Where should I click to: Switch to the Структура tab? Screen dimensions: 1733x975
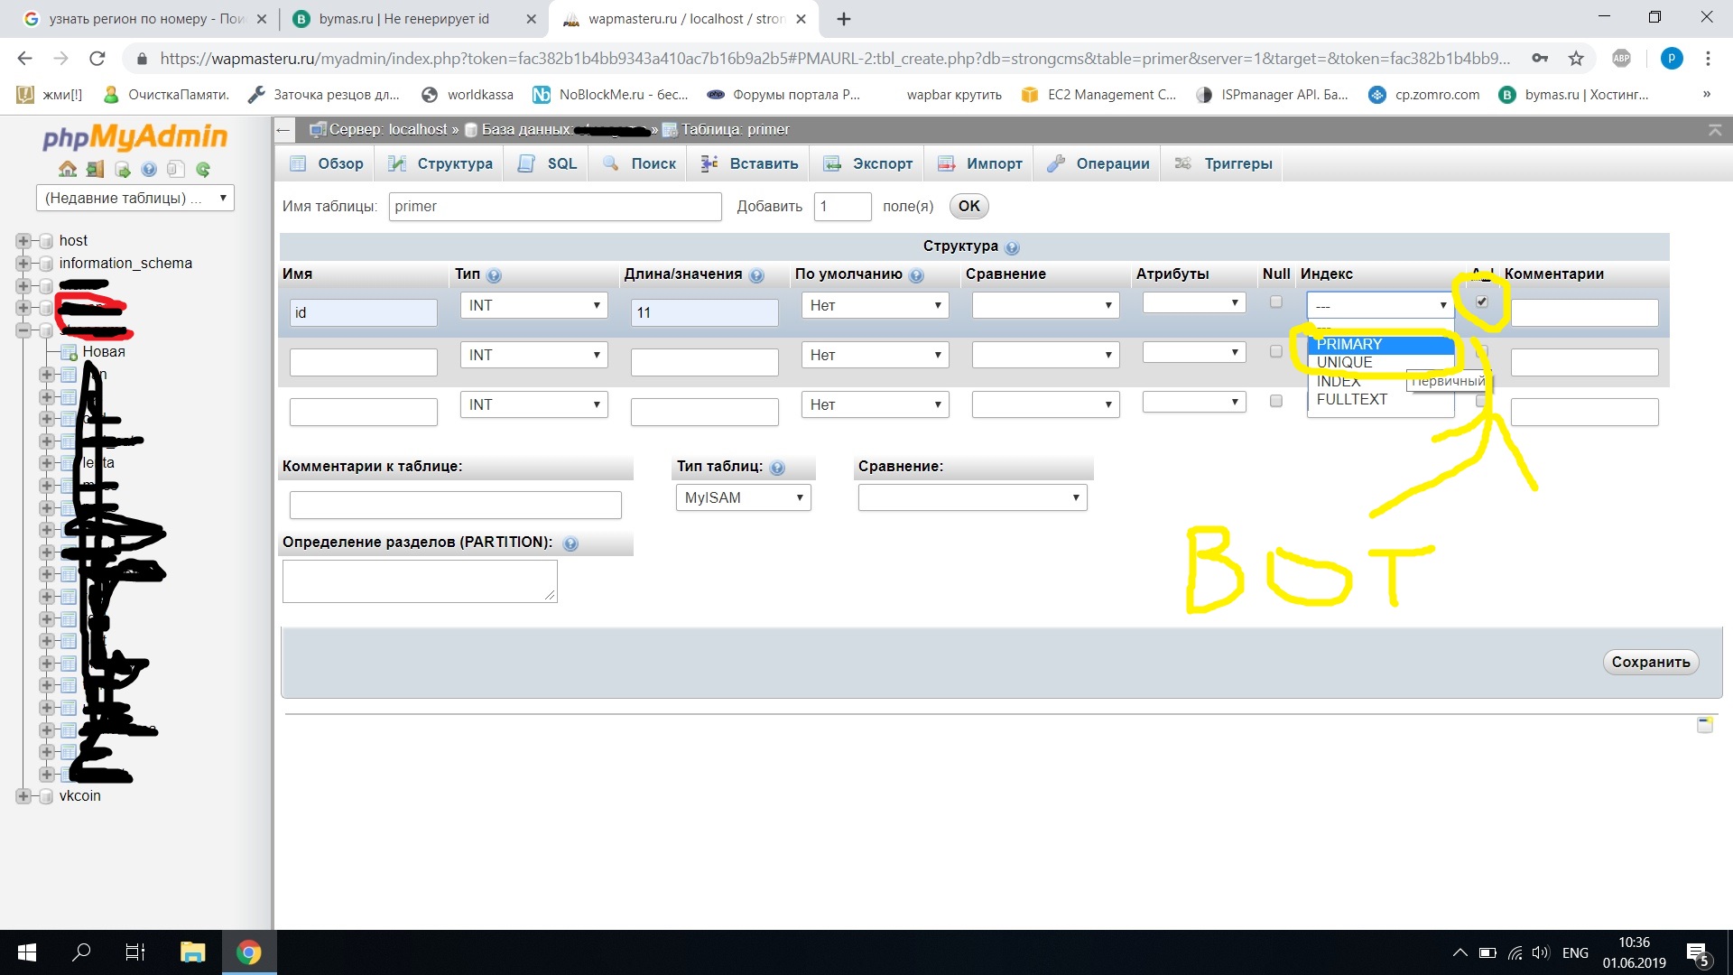(x=440, y=163)
